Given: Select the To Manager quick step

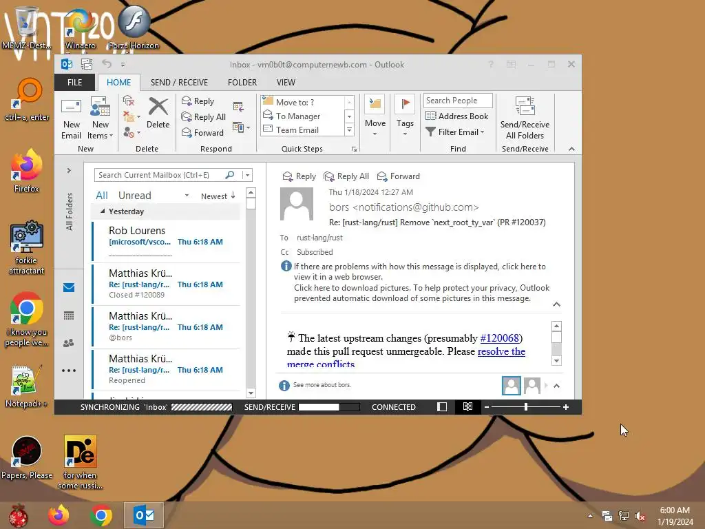Looking at the screenshot, I should [302, 116].
